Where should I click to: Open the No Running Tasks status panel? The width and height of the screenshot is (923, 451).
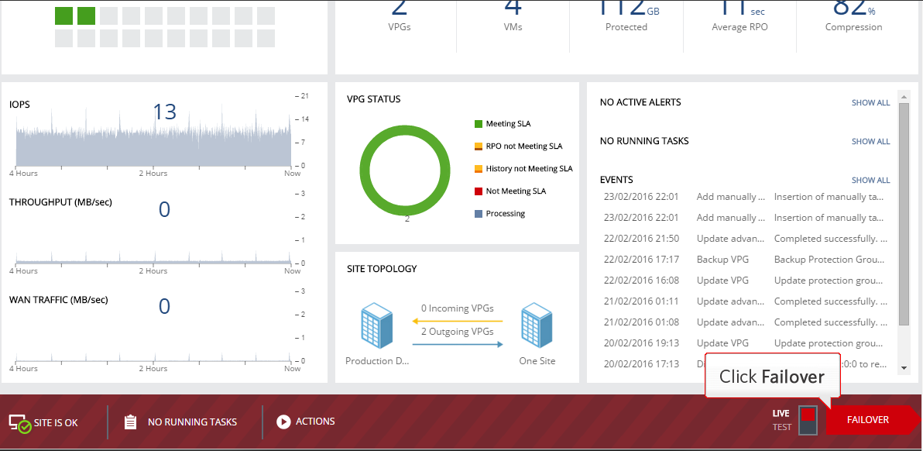[x=192, y=422]
